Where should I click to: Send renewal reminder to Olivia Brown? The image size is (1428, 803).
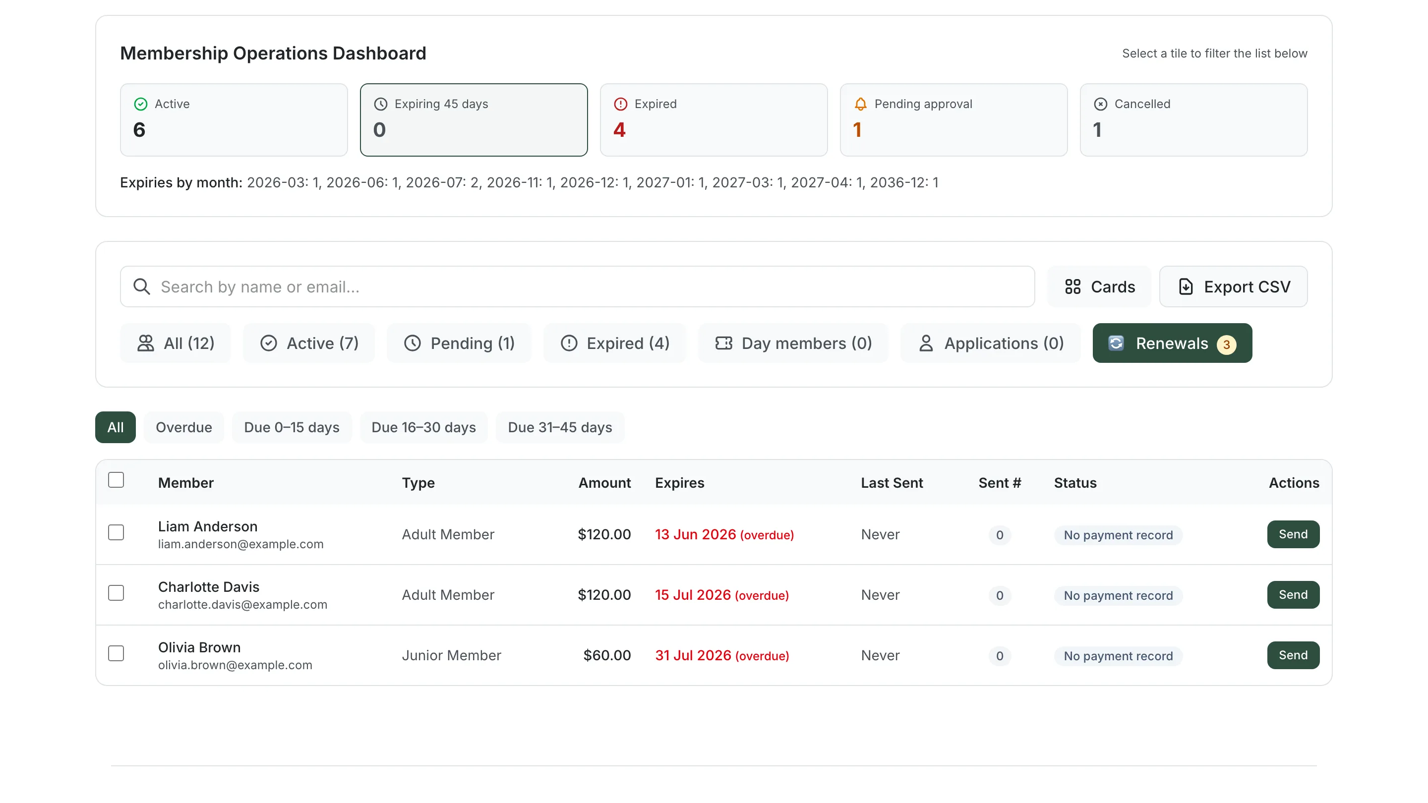(1293, 655)
